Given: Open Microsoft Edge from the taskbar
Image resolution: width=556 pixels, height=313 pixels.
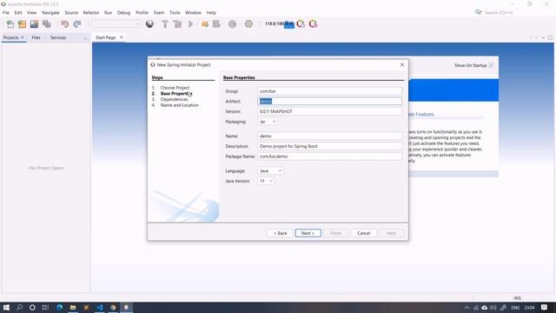Looking at the screenshot, I should click(x=60, y=307).
